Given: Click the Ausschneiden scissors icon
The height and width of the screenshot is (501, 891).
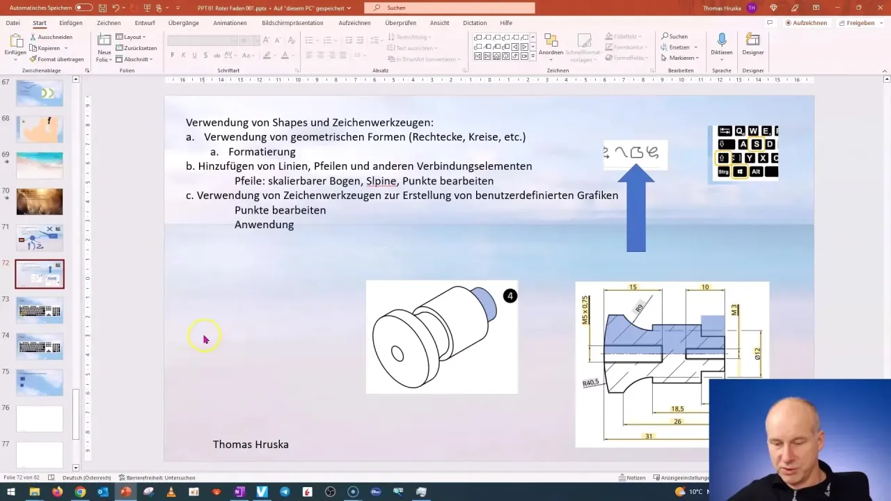Looking at the screenshot, I should pyautogui.click(x=34, y=36).
